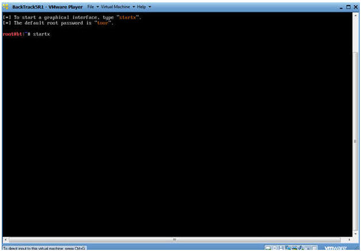Open the Virtual Machine menu
The height and width of the screenshot is (251, 361).
tap(118, 7)
